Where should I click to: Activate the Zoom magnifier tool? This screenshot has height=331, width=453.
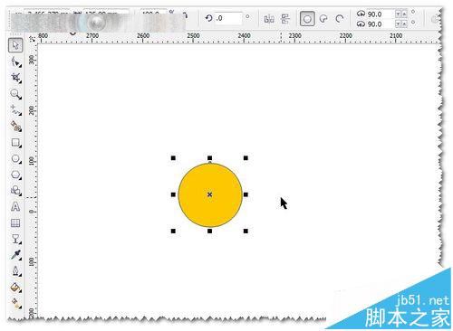15,94
